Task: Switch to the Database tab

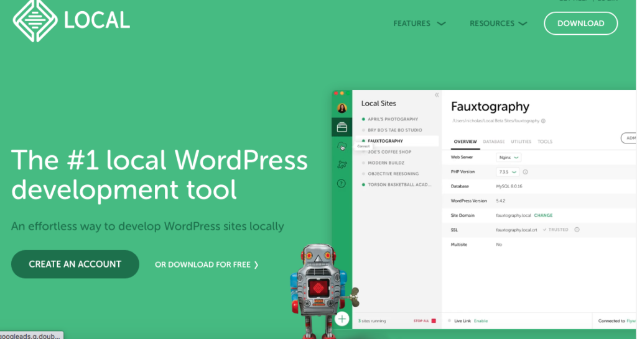Action: point(493,142)
